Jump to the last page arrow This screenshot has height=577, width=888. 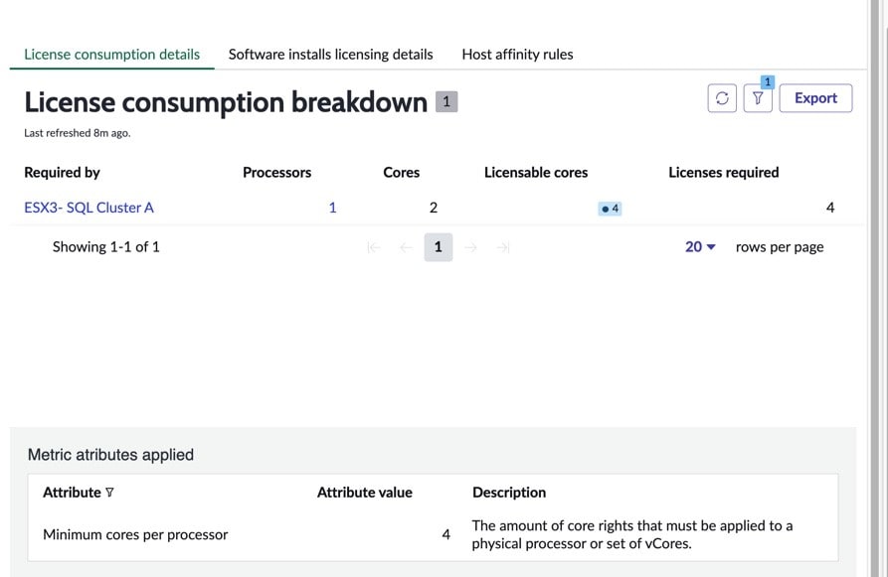click(503, 246)
